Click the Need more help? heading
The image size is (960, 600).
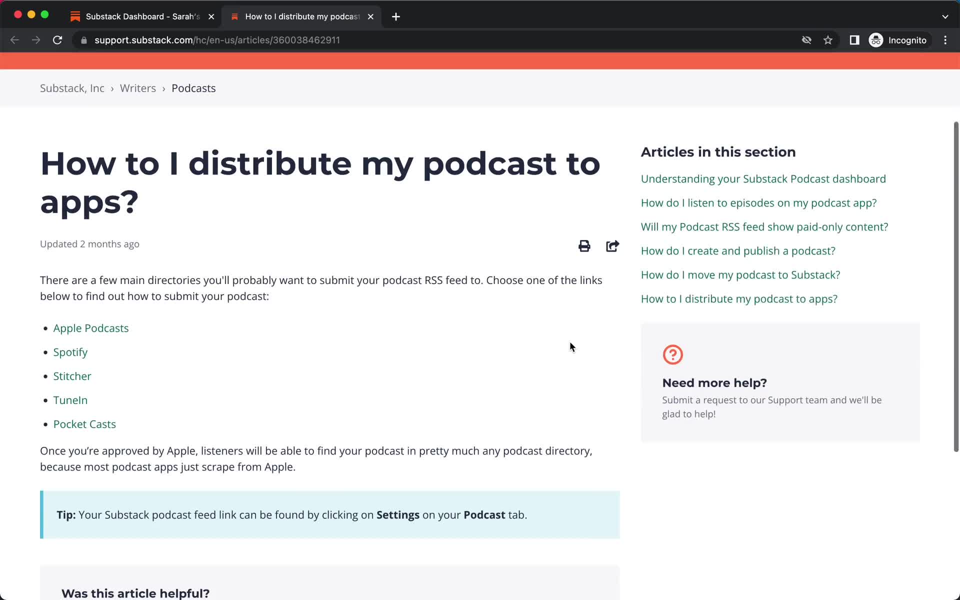point(714,382)
